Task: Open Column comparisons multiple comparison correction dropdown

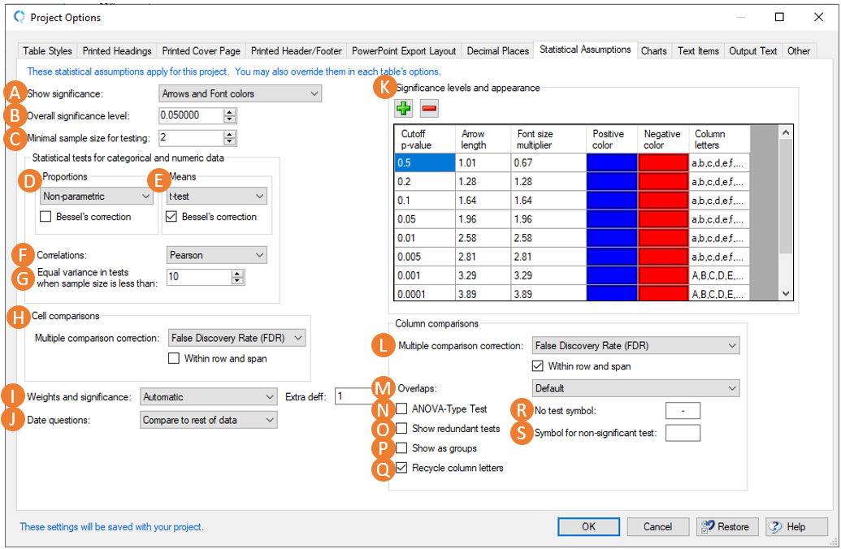Action: click(635, 346)
